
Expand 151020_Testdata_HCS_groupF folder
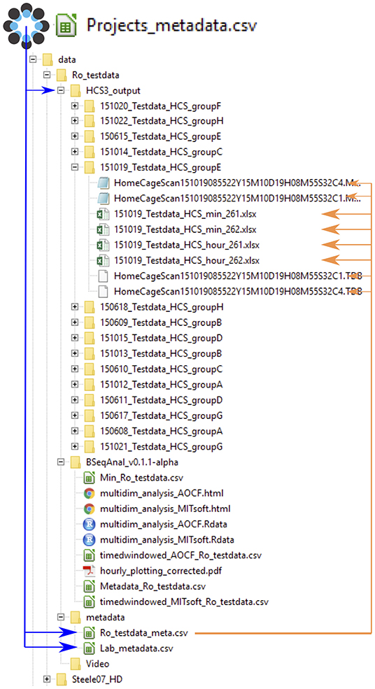tap(75, 106)
